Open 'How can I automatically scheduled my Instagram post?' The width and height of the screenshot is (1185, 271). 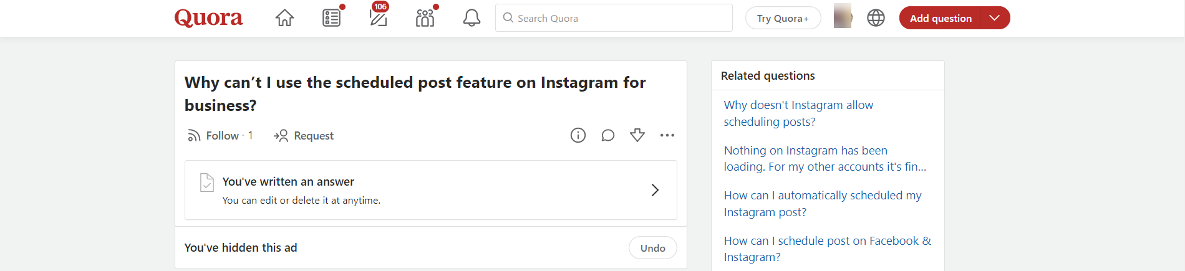click(823, 204)
